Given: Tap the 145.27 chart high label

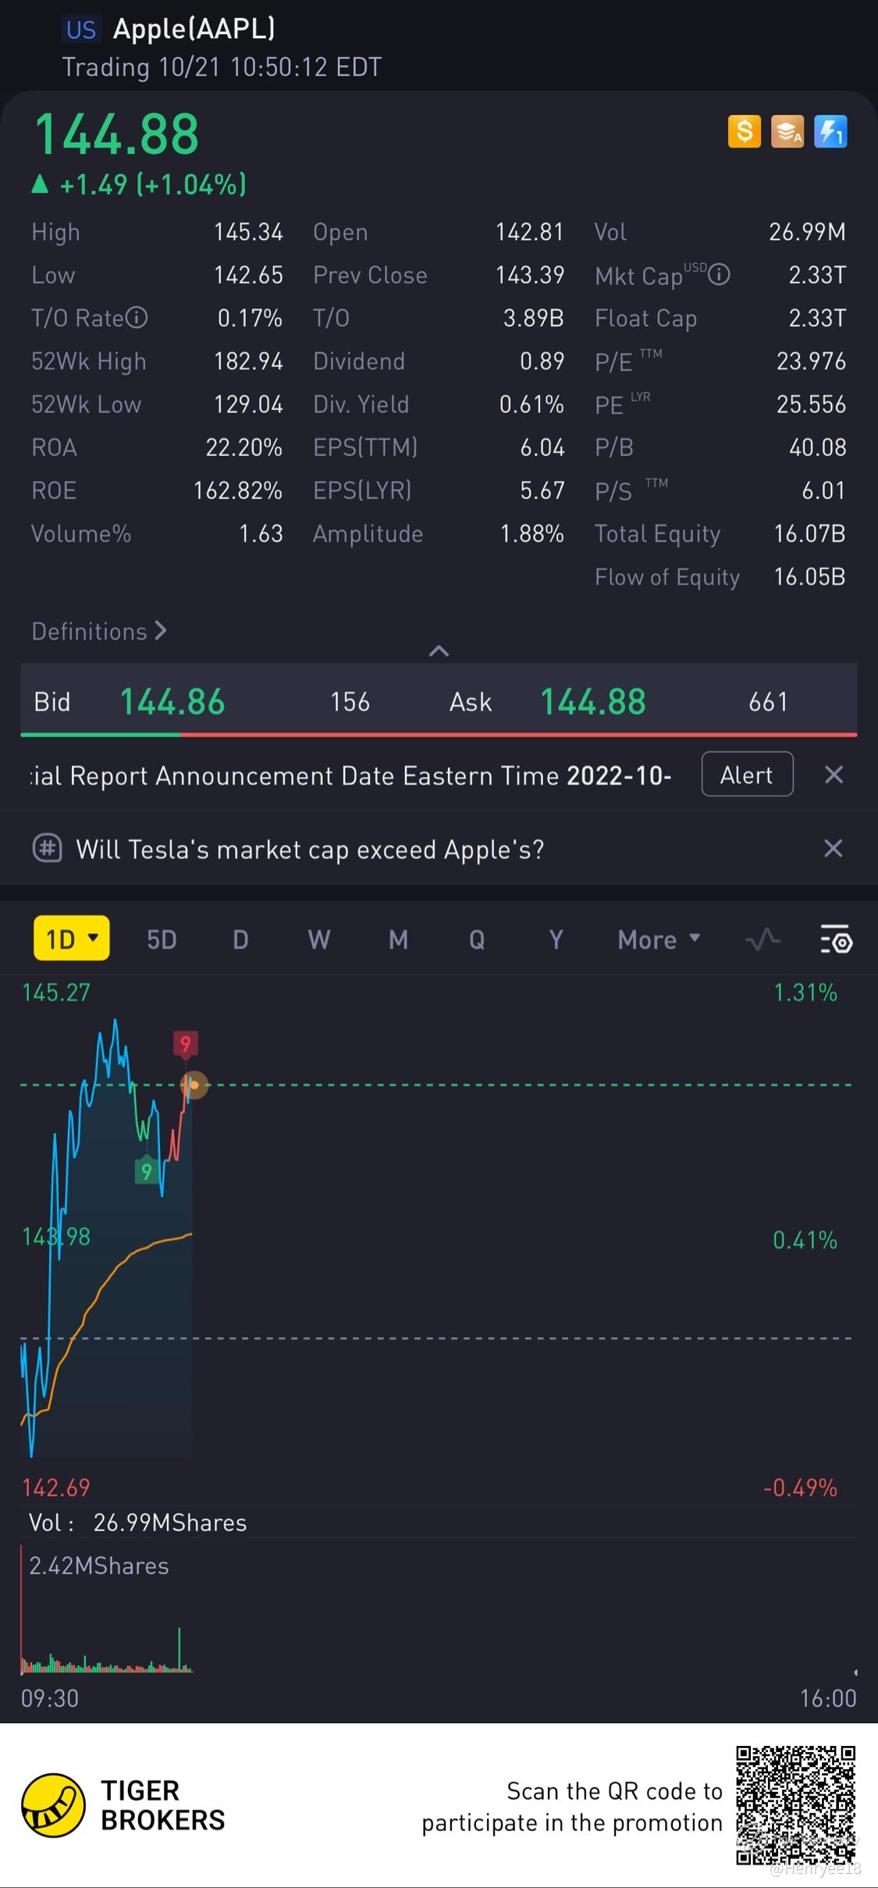Looking at the screenshot, I should point(56,992).
